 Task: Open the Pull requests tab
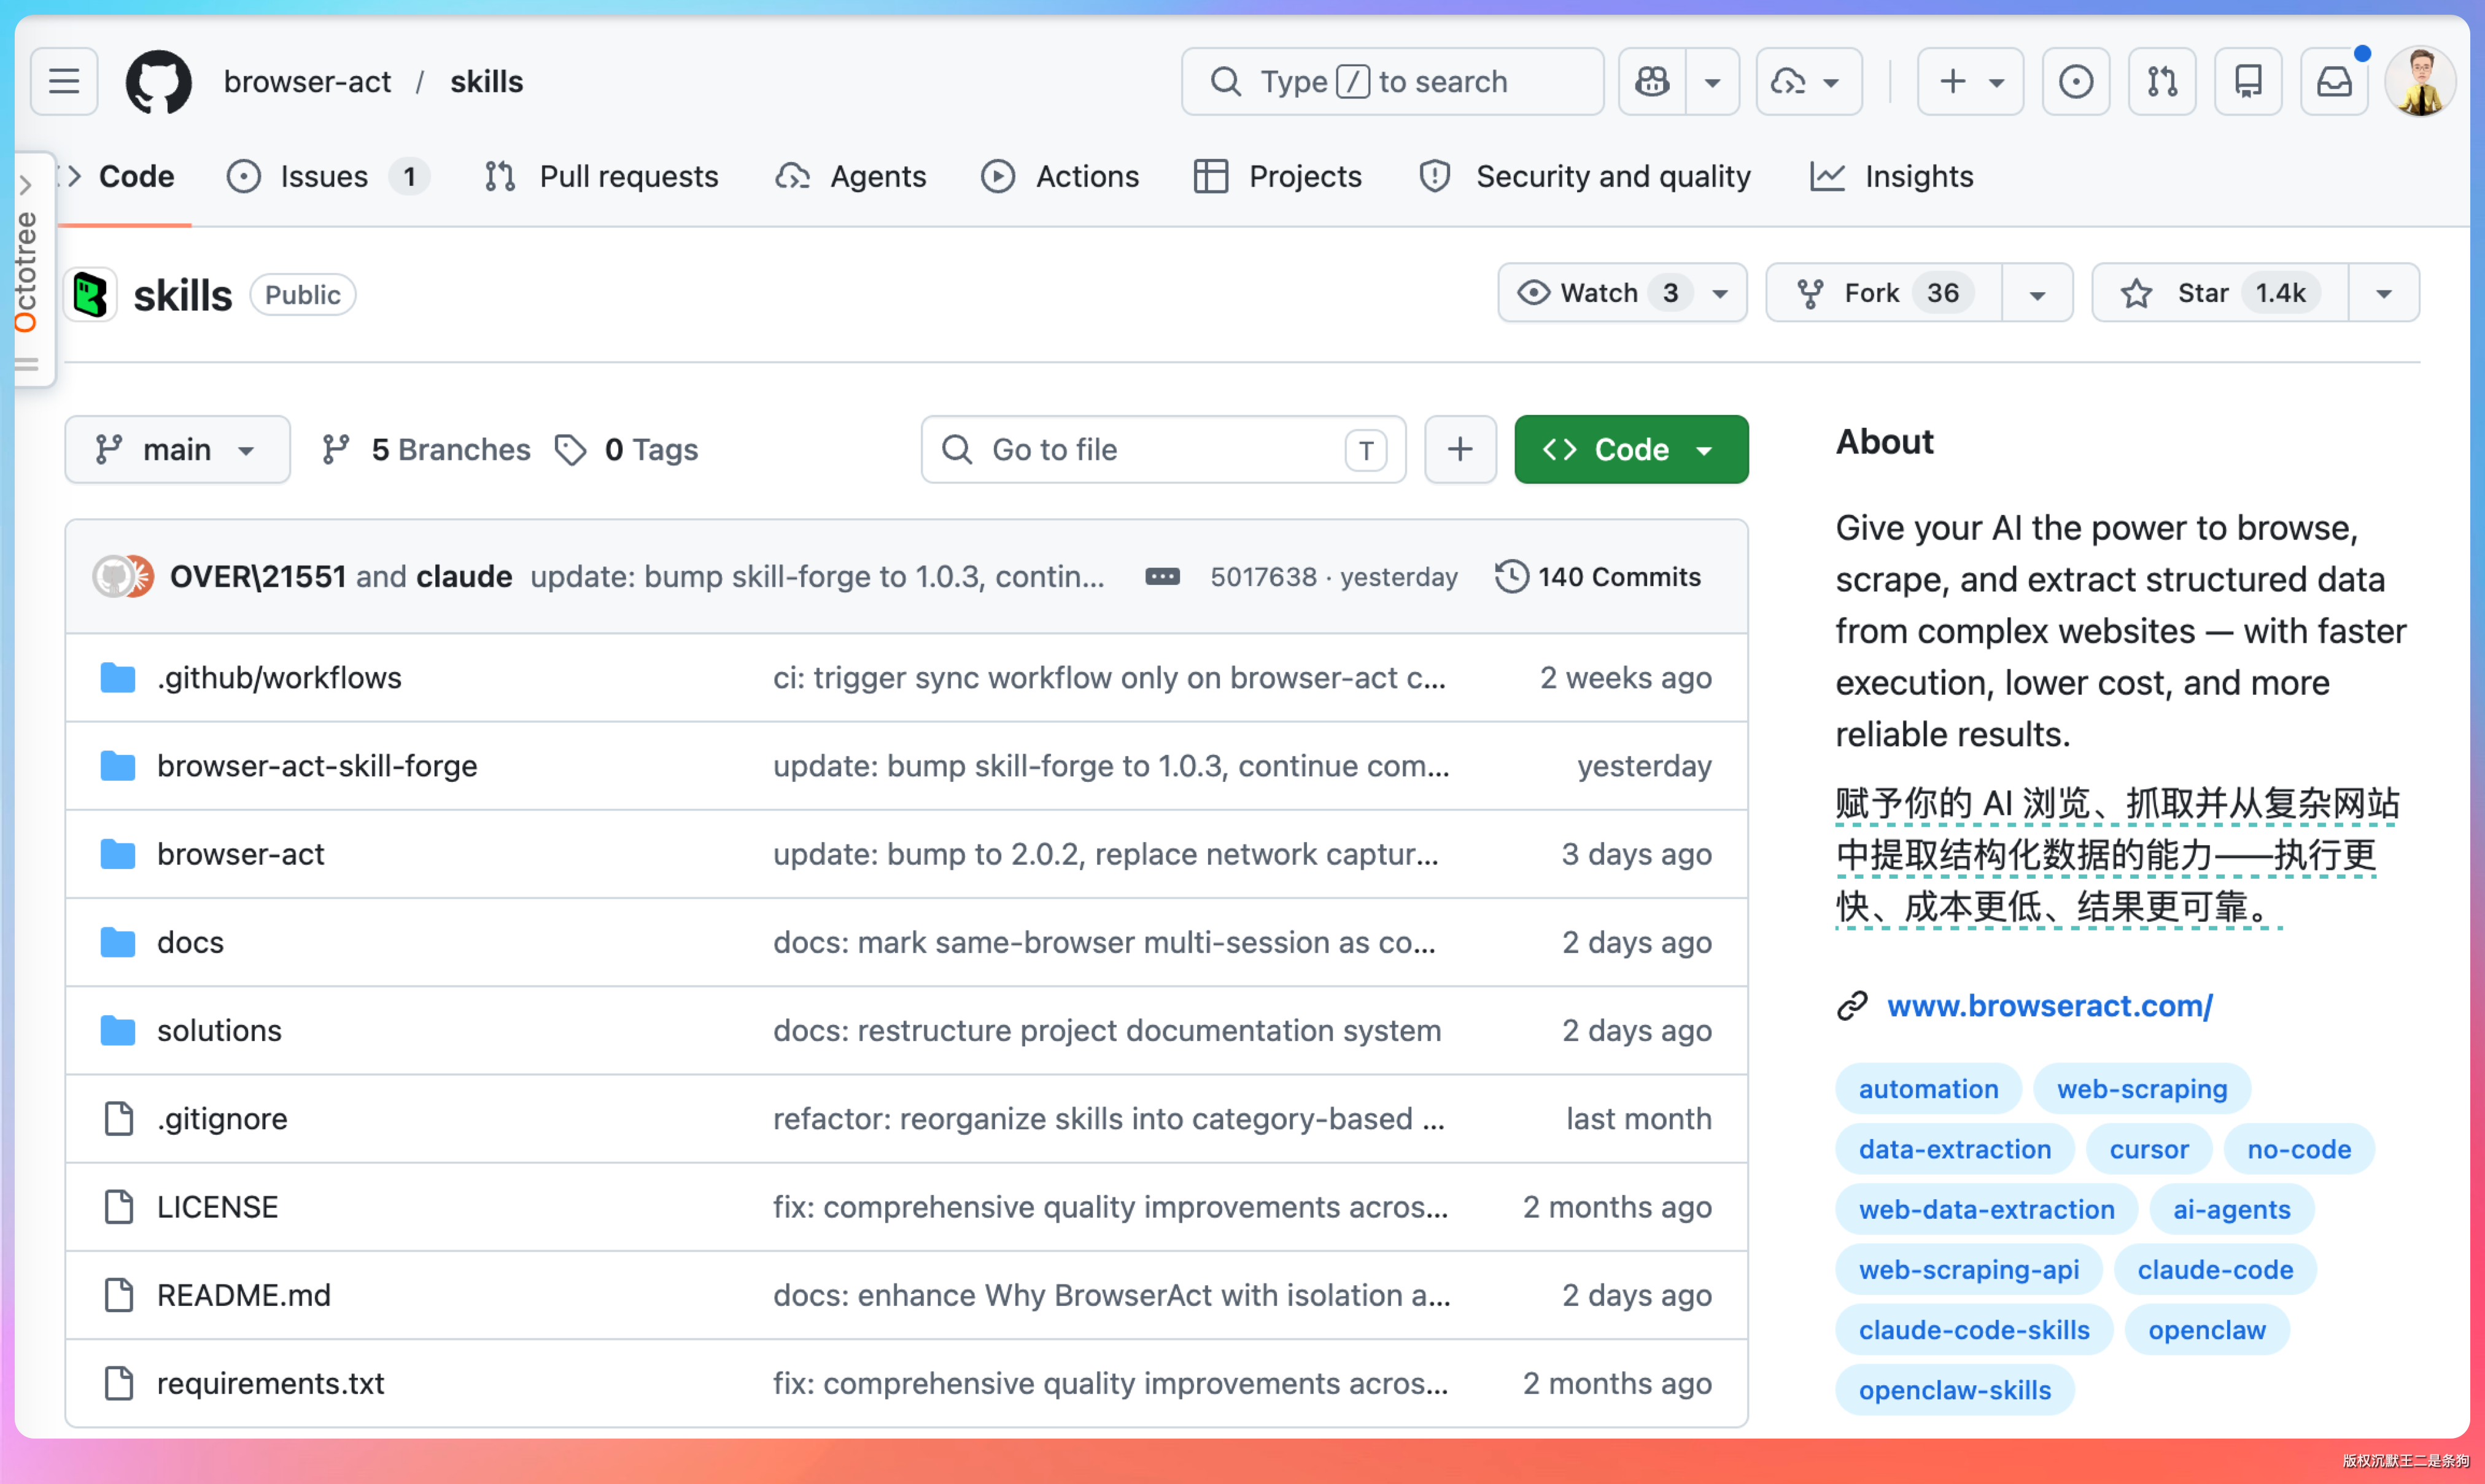601,177
